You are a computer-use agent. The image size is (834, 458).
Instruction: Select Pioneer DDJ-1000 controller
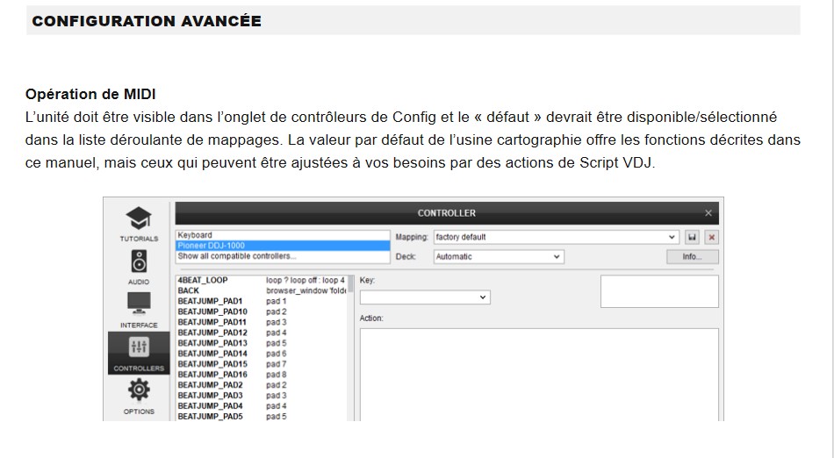tap(211, 246)
